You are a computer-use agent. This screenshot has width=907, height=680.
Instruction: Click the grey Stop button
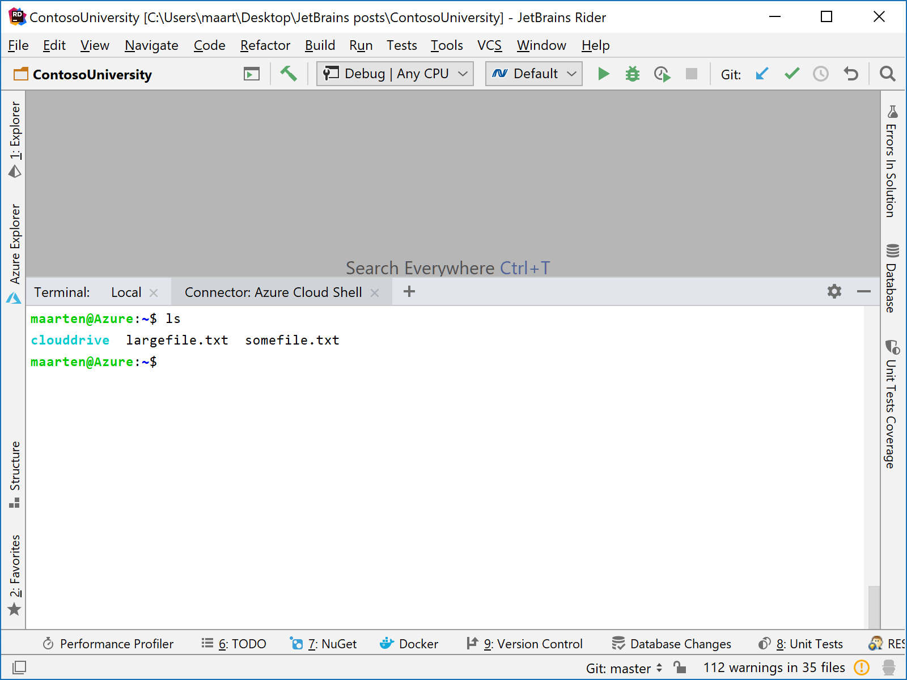(692, 74)
